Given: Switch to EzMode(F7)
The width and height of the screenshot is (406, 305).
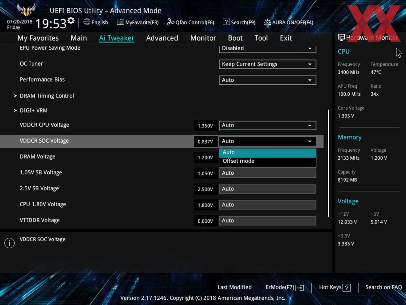Looking at the screenshot, I should pos(284,287).
